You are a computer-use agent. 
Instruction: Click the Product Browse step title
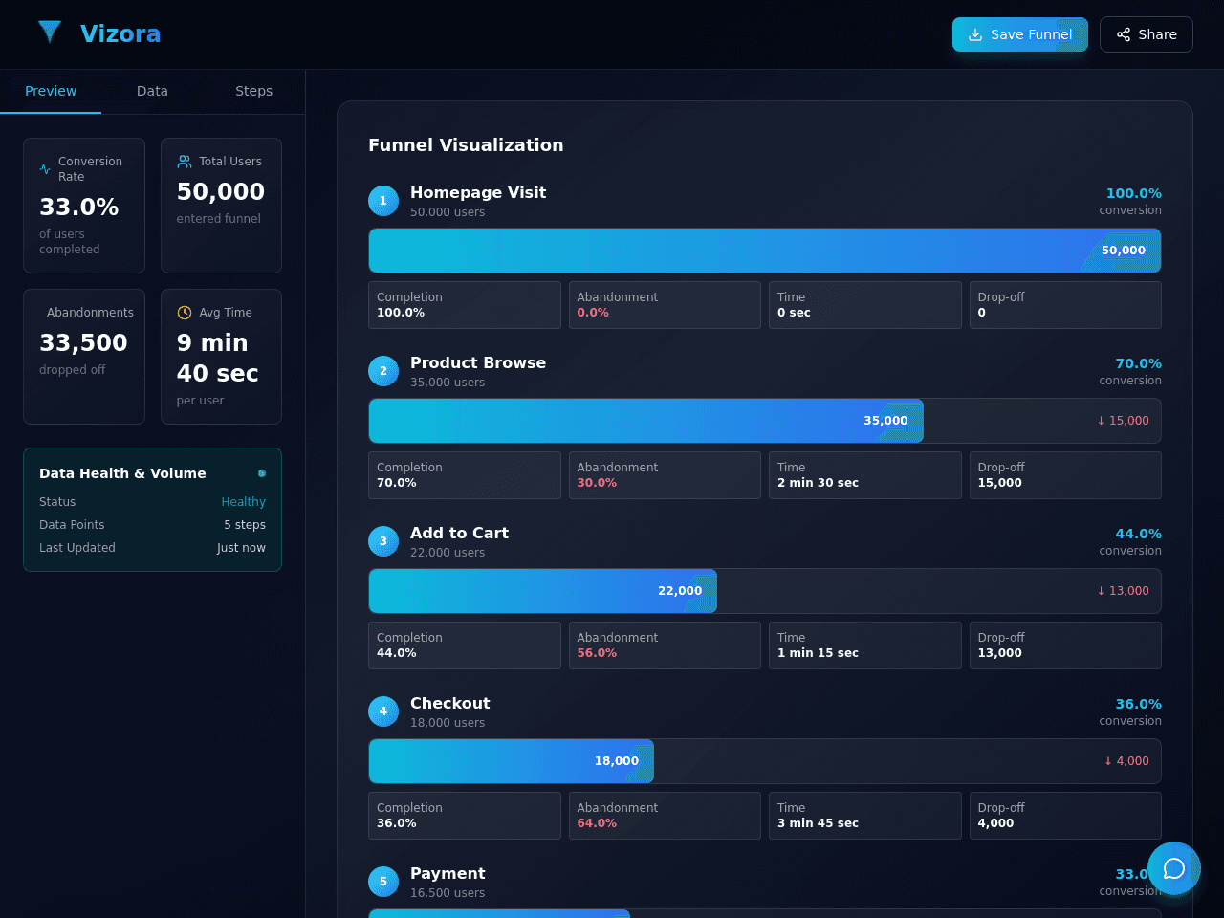(478, 362)
